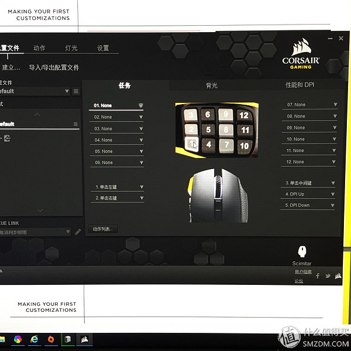This screenshot has height=351, width=351.
Task: Open the 用户指南 user guide link
Action: [303, 272]
